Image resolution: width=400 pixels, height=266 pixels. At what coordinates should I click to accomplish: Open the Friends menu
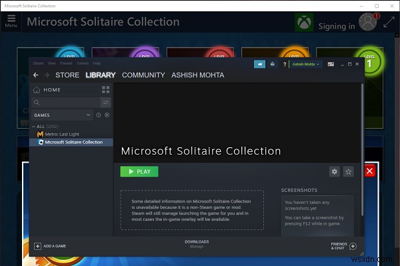pos(66,63)
